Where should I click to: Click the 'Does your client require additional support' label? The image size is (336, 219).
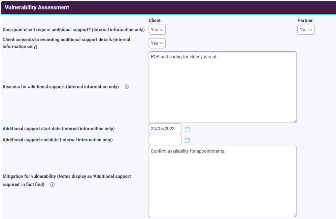pos(73,30)
